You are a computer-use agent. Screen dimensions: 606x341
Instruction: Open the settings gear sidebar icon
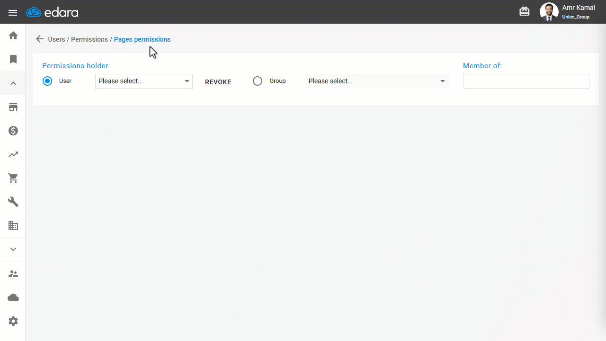[13, 321]
